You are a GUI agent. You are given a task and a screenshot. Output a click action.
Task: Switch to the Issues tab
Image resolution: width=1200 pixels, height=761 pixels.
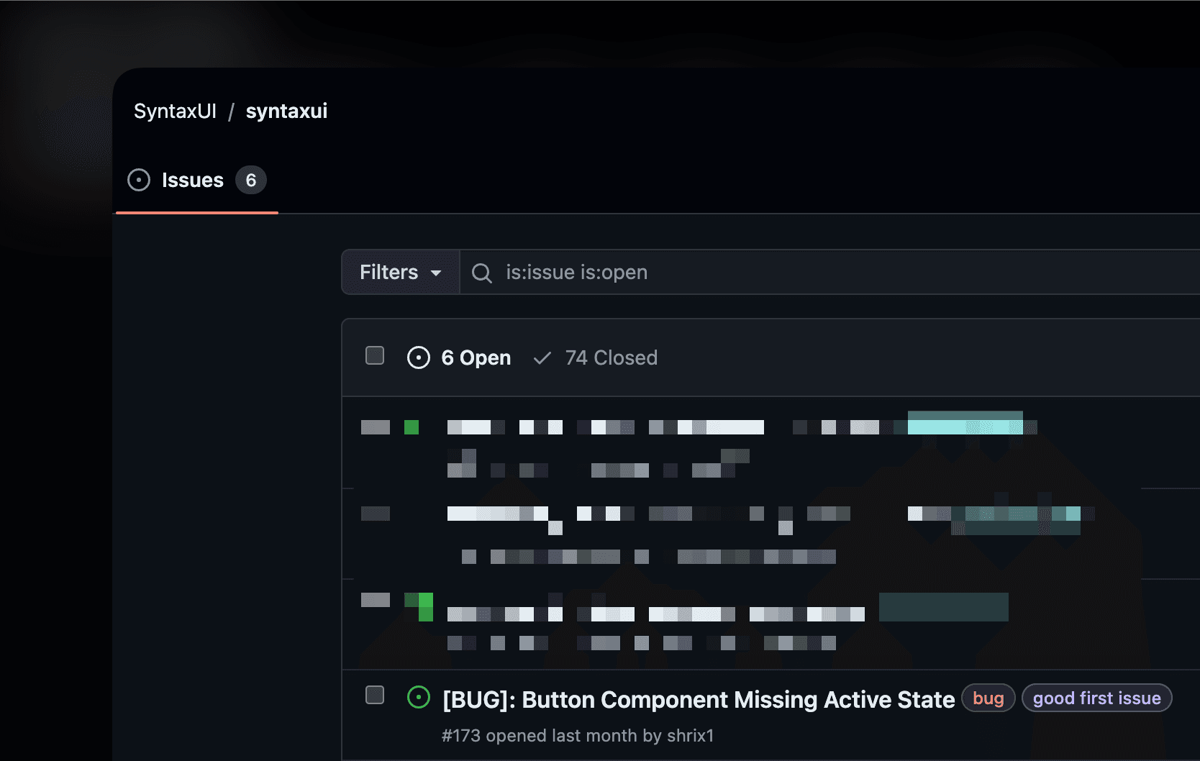[196, 180]
